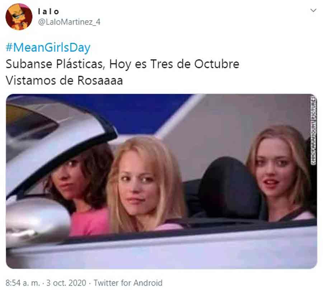Click the word "Subanse" starting the tweet
The width and height of the screenshot is (323, 294).
coord(29,64)
